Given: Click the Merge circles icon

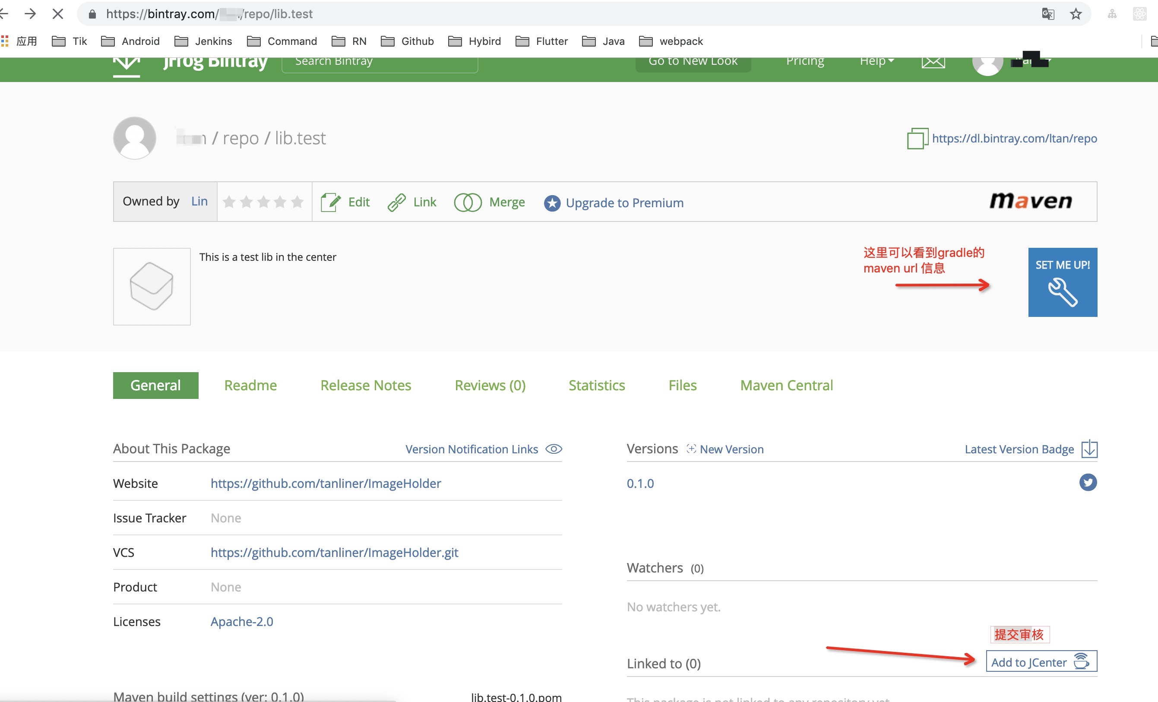Looking at the screenshot, I should pyautogui.click(x=468, y=202).
